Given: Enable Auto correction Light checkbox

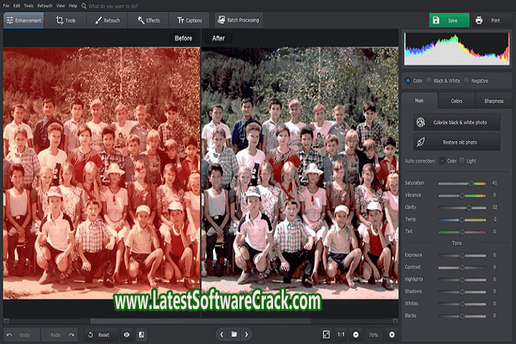Looking at the screenshot, I should pos(462,161).
